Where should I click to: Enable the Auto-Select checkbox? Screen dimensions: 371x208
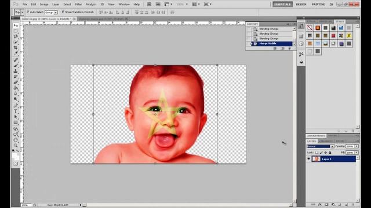pyautogui.click(x=28, y=12)
